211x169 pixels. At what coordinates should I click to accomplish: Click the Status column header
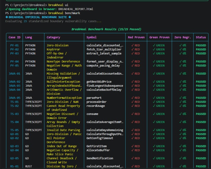click(x=201, y=37)
